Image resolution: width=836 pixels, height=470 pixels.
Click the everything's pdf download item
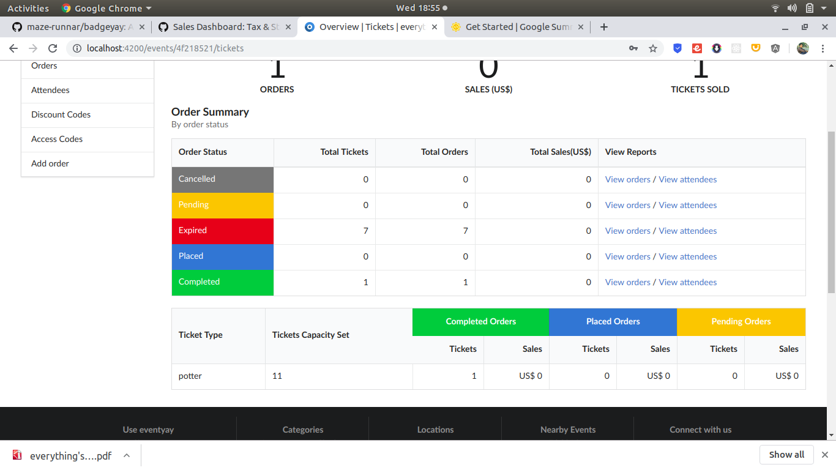tap(70, 456)
